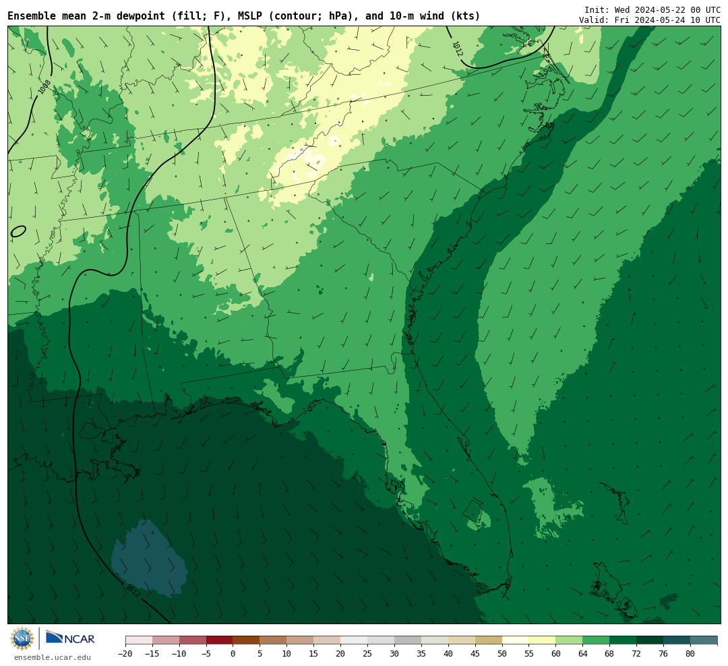Click the colorbar swatch right of 80
This screenshot has width=728, height=666.
coord(704,640)
